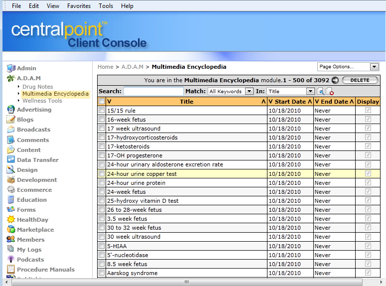Select Multimedia Encyclopedia in sidebar
This screenshot has height=286, width=386.
point(55,94)
